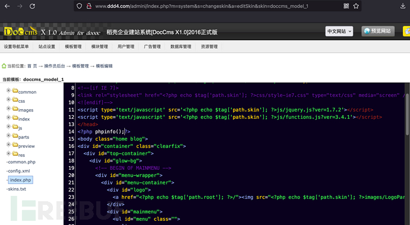Image resolution: width=410 pixels, height=225 pixels.
Task: Open the 数据库管理 menu item
Action: 181,46
